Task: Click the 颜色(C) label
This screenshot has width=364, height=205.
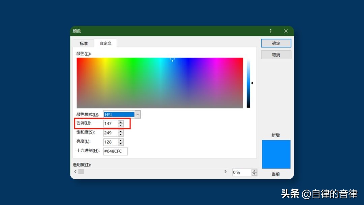Action: click(x=84, y=54)
